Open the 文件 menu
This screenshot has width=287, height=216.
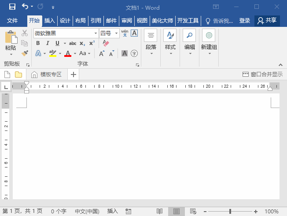[12, 21]
